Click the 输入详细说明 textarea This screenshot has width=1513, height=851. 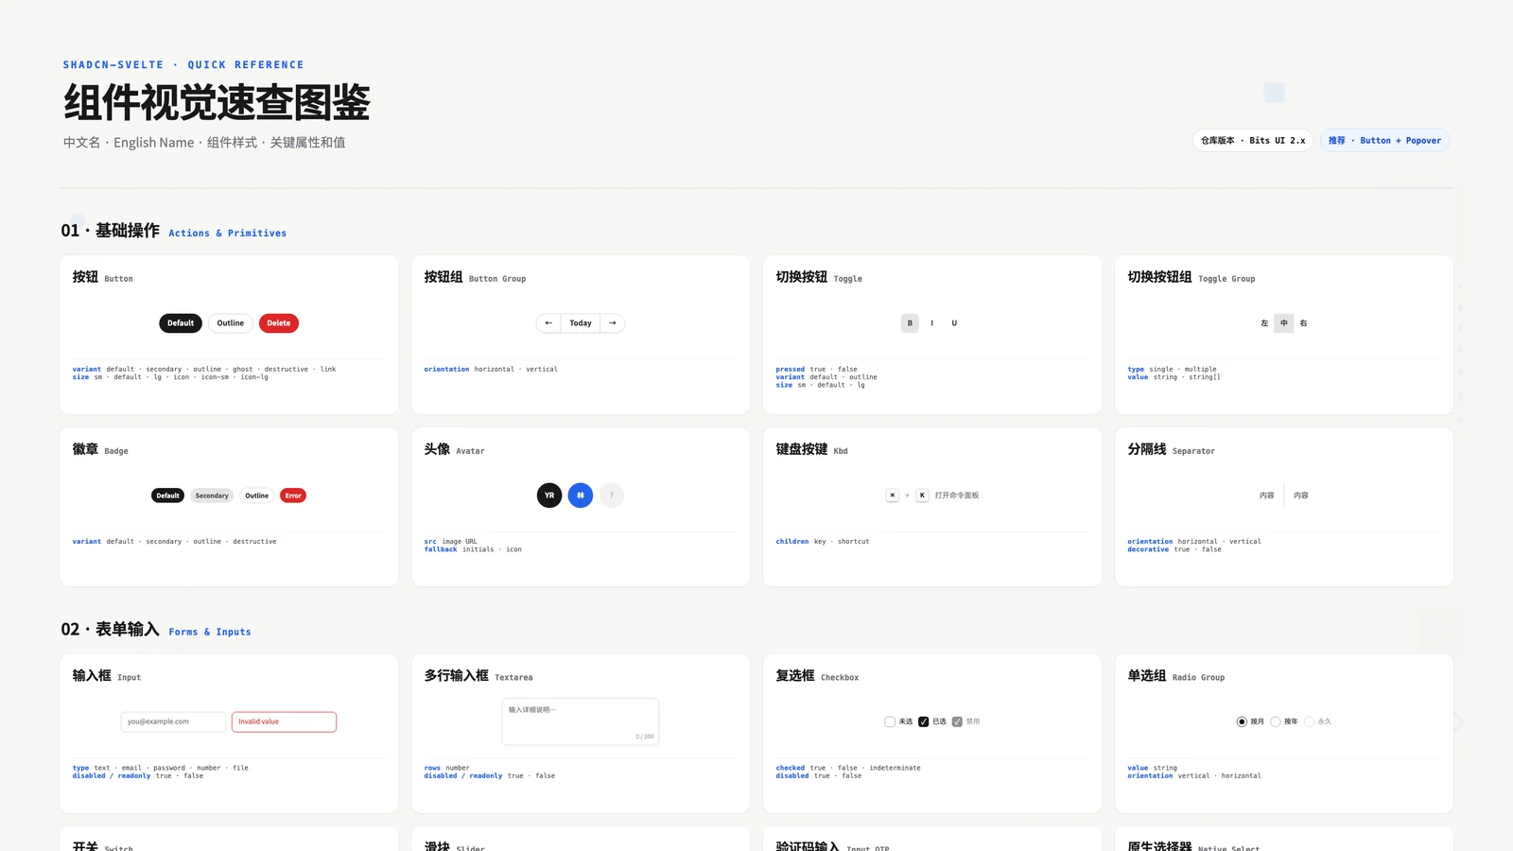(581, 721)
